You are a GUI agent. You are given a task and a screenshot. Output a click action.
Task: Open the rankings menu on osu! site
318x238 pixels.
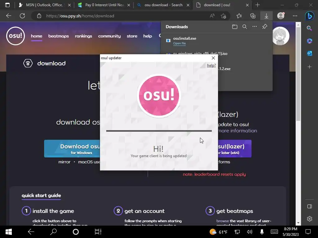83,36
